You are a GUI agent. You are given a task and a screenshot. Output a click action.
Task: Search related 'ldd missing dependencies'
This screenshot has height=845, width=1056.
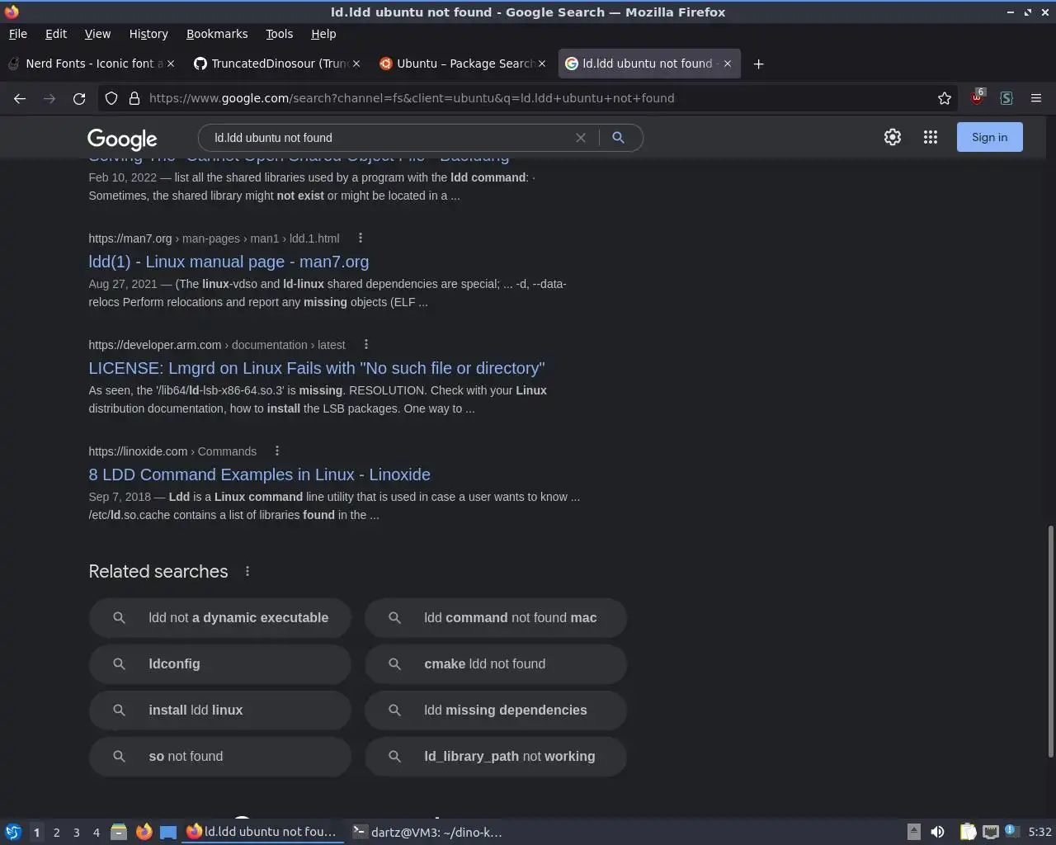[496, 710]
